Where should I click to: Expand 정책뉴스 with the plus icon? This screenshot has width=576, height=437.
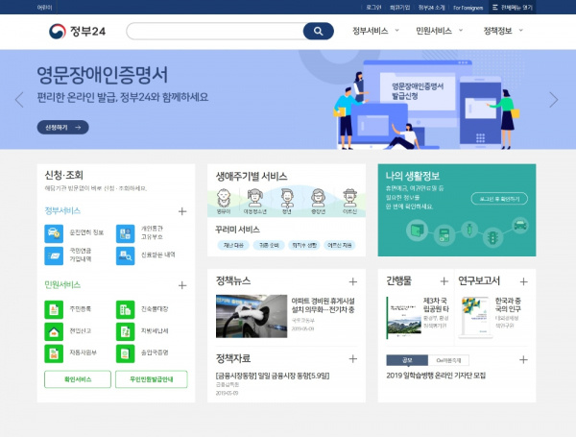pyautogui.click(x=352, y=281)
